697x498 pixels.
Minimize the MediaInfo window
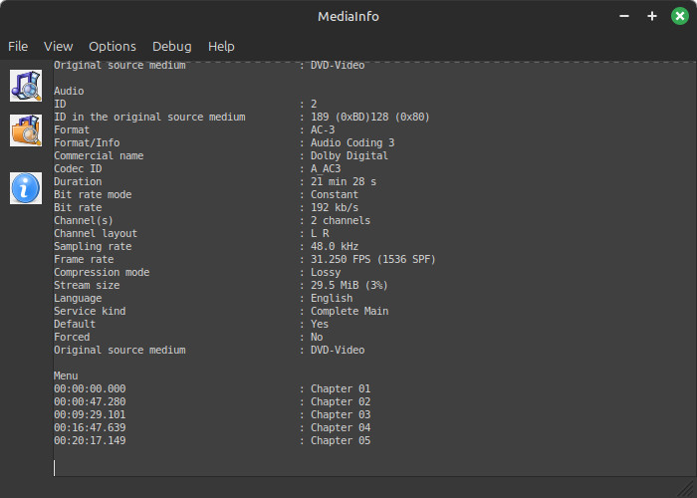tap(624, 16)
